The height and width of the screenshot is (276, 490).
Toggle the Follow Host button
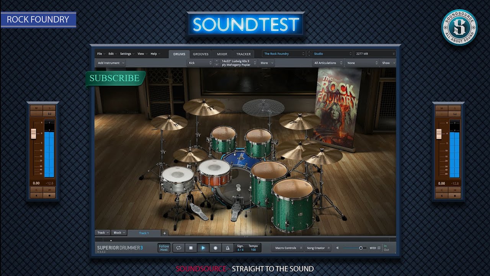click(164, 248)
